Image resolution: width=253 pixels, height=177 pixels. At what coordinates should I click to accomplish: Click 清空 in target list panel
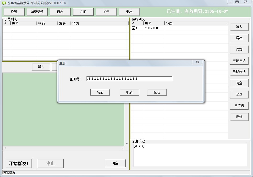(x=239, y=83)
